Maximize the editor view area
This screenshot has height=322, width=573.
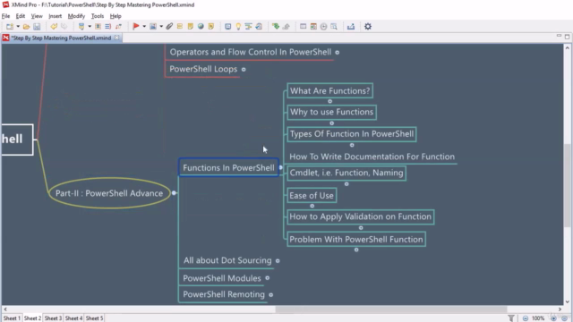(567, 37)
